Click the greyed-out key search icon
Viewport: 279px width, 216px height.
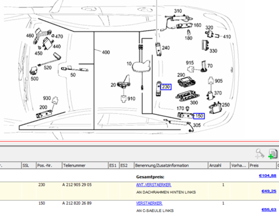(x=260, y=154)
